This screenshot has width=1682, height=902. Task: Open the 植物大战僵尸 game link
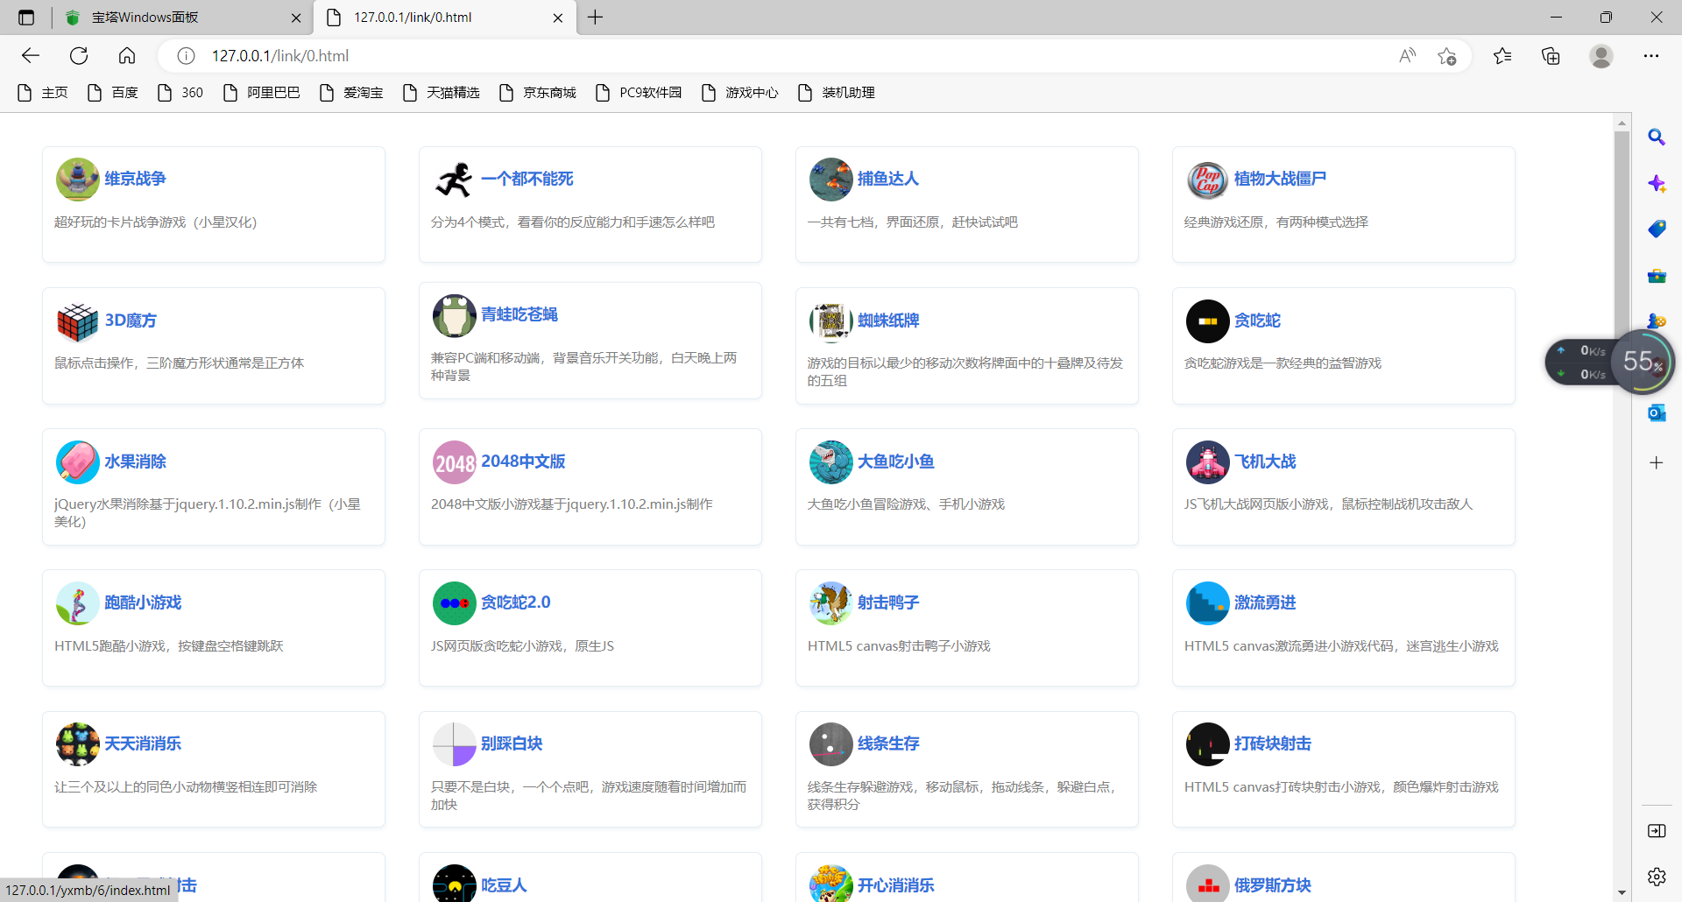coord(1280,178)
